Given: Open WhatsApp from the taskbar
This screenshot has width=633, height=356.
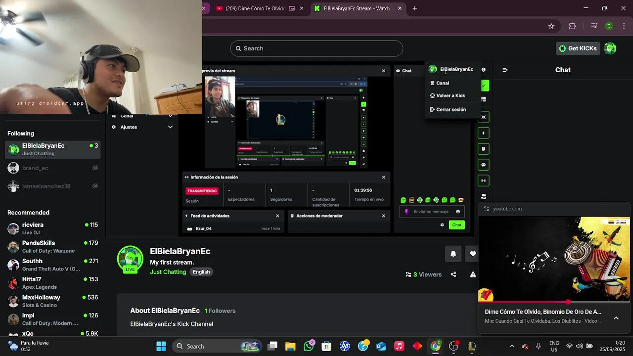Looking at the screenshot, I should point(309,346).
